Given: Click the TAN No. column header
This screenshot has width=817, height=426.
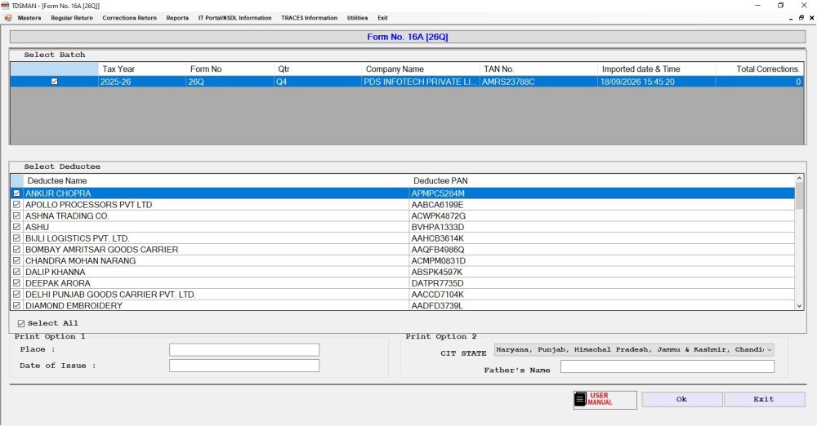Looking at the screenshot, I should [x=538, y=69].
